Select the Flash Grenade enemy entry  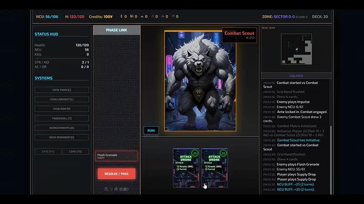point(116,156)
